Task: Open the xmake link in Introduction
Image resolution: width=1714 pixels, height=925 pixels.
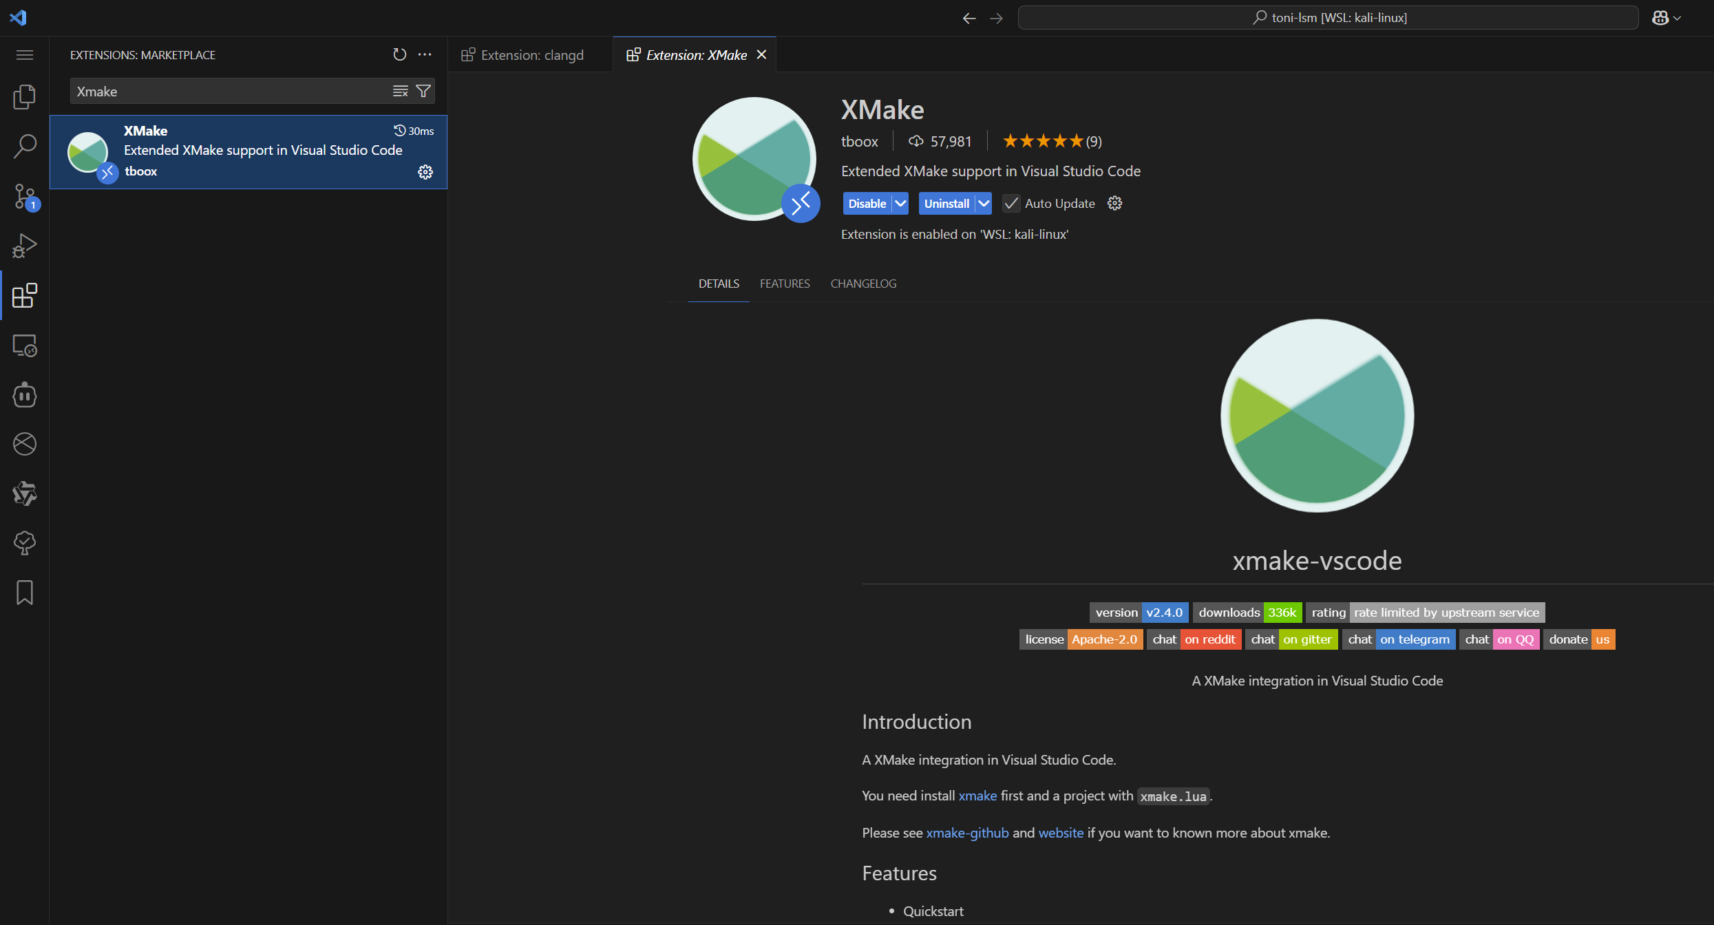Action: 977,796
